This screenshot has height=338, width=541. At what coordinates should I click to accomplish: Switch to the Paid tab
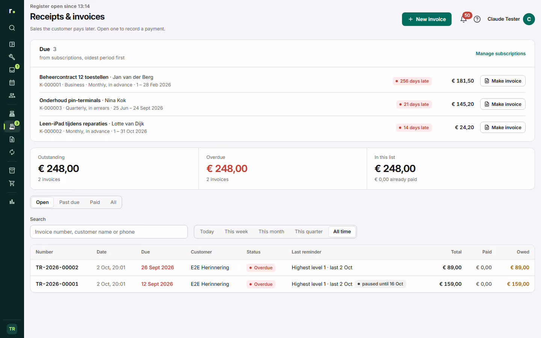tap(95, 202)
